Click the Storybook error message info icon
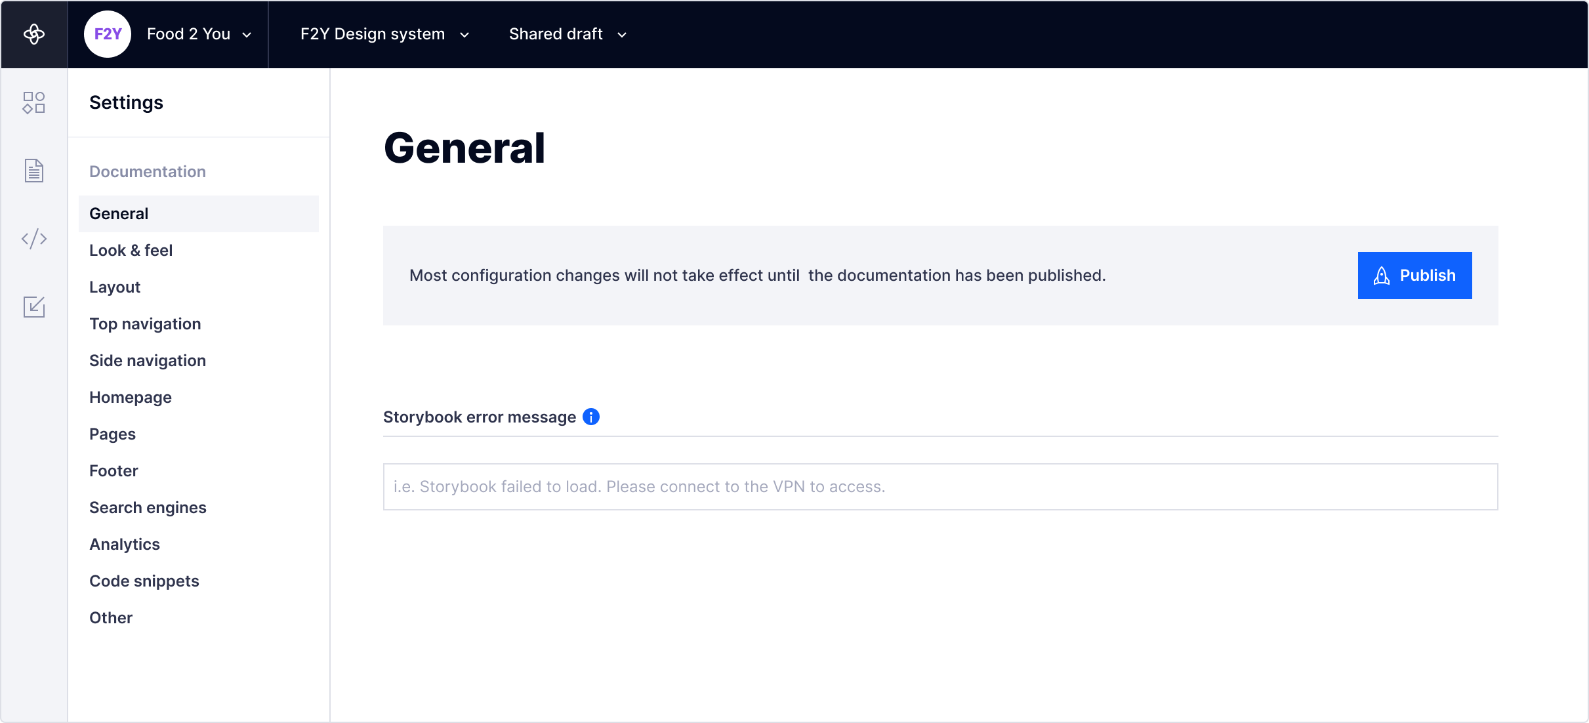This screenshot has height=723, width=1589. pos(591,417)
